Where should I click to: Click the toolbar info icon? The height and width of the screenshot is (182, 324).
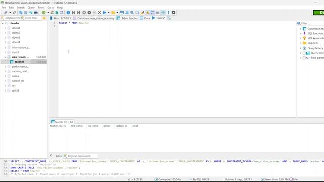click(168, 13)
